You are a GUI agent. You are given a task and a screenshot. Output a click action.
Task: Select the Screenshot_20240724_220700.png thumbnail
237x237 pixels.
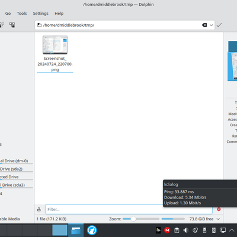(x=55, y=44)
